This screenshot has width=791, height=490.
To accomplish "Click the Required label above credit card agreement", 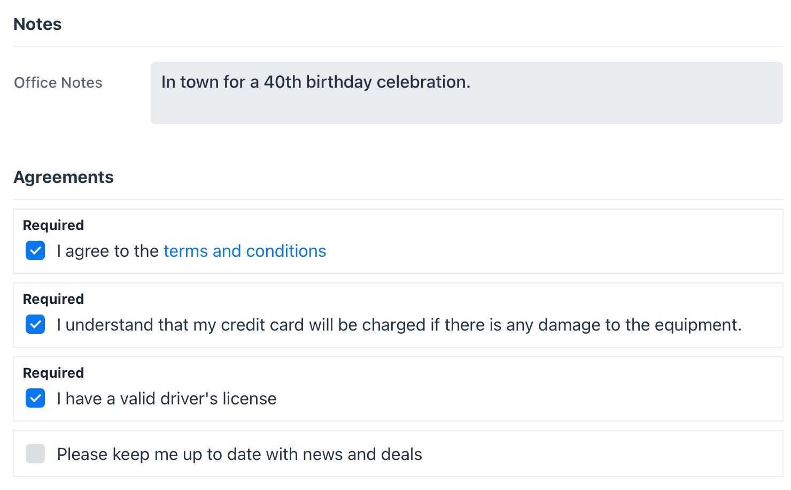I will click(x=53, y=299).
